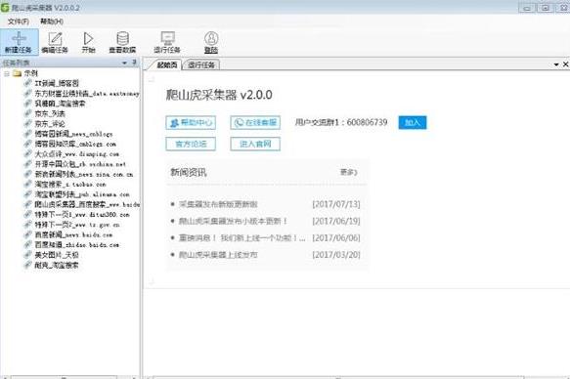Select the 淘宝联盟列表_pub.alimama.com task
The height and width of the screenshot is (379, 570).
[82, 194]
